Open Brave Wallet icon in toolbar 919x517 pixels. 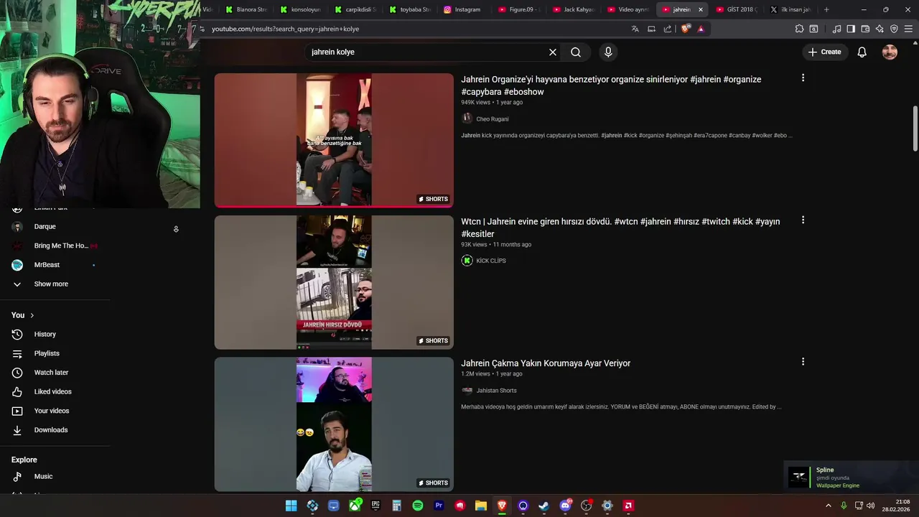[865, 29]
